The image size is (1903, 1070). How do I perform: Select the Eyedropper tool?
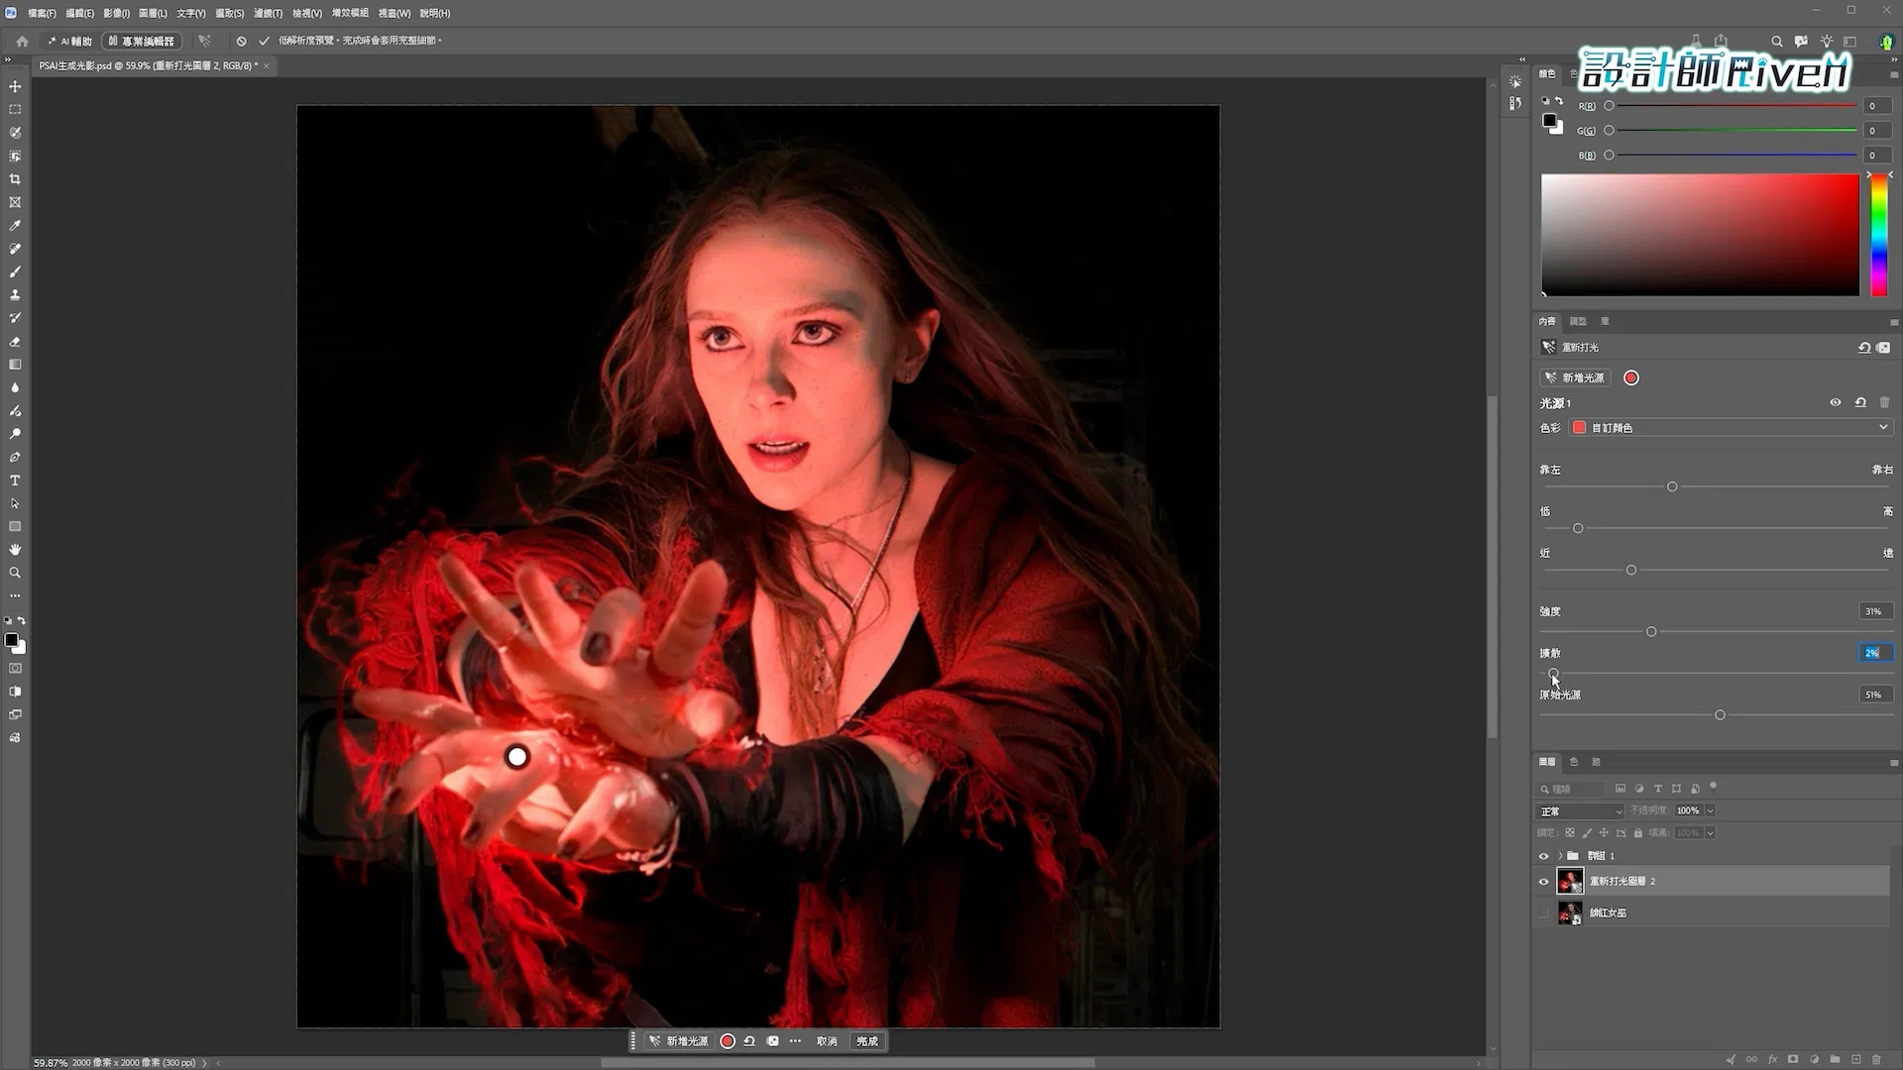point(15,226)
